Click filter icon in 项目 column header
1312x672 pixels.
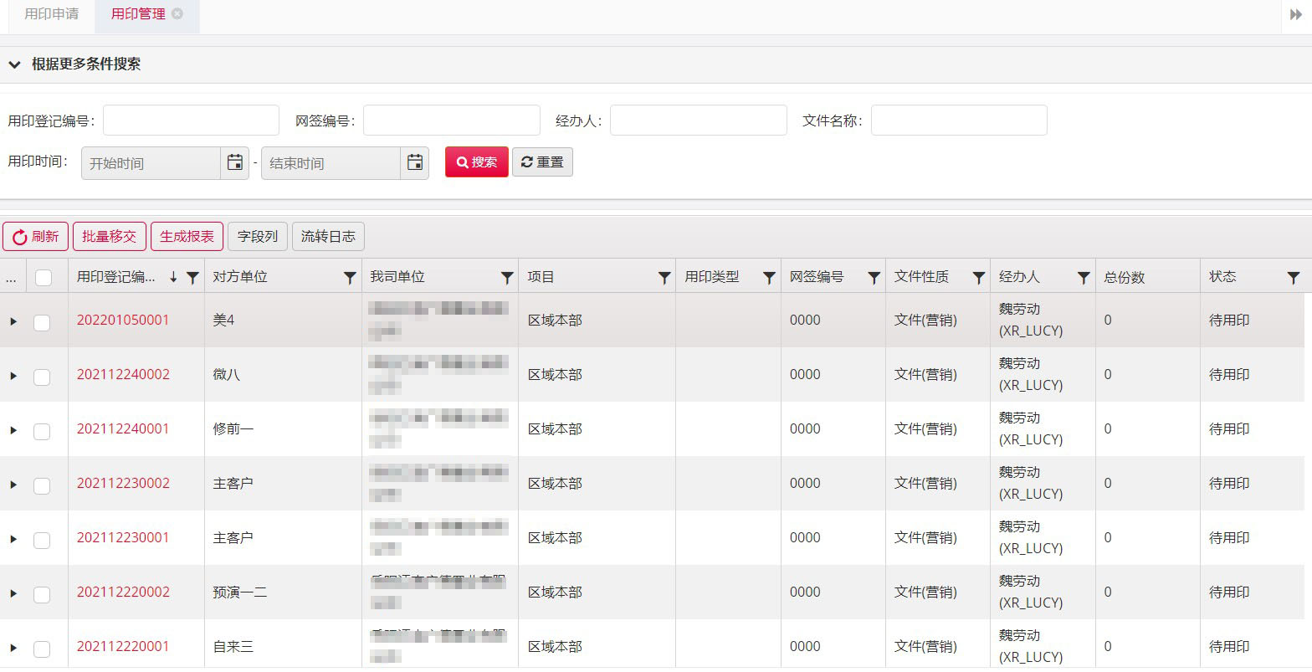tap(664, 278)
